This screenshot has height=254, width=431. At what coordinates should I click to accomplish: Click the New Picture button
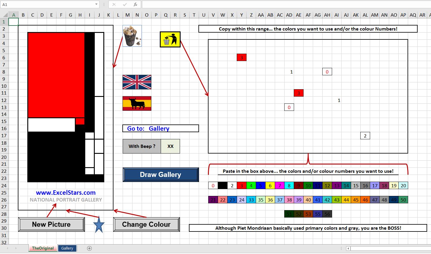(x=51, y=224)
